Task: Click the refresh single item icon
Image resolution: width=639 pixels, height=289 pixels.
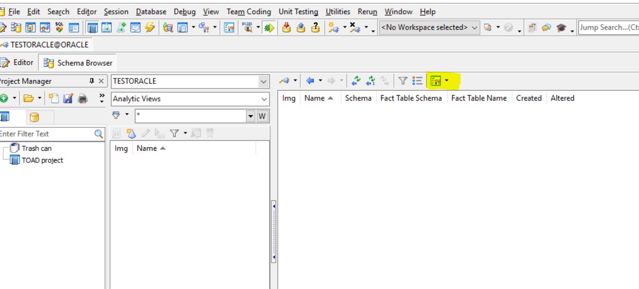Action: point(371,81)
